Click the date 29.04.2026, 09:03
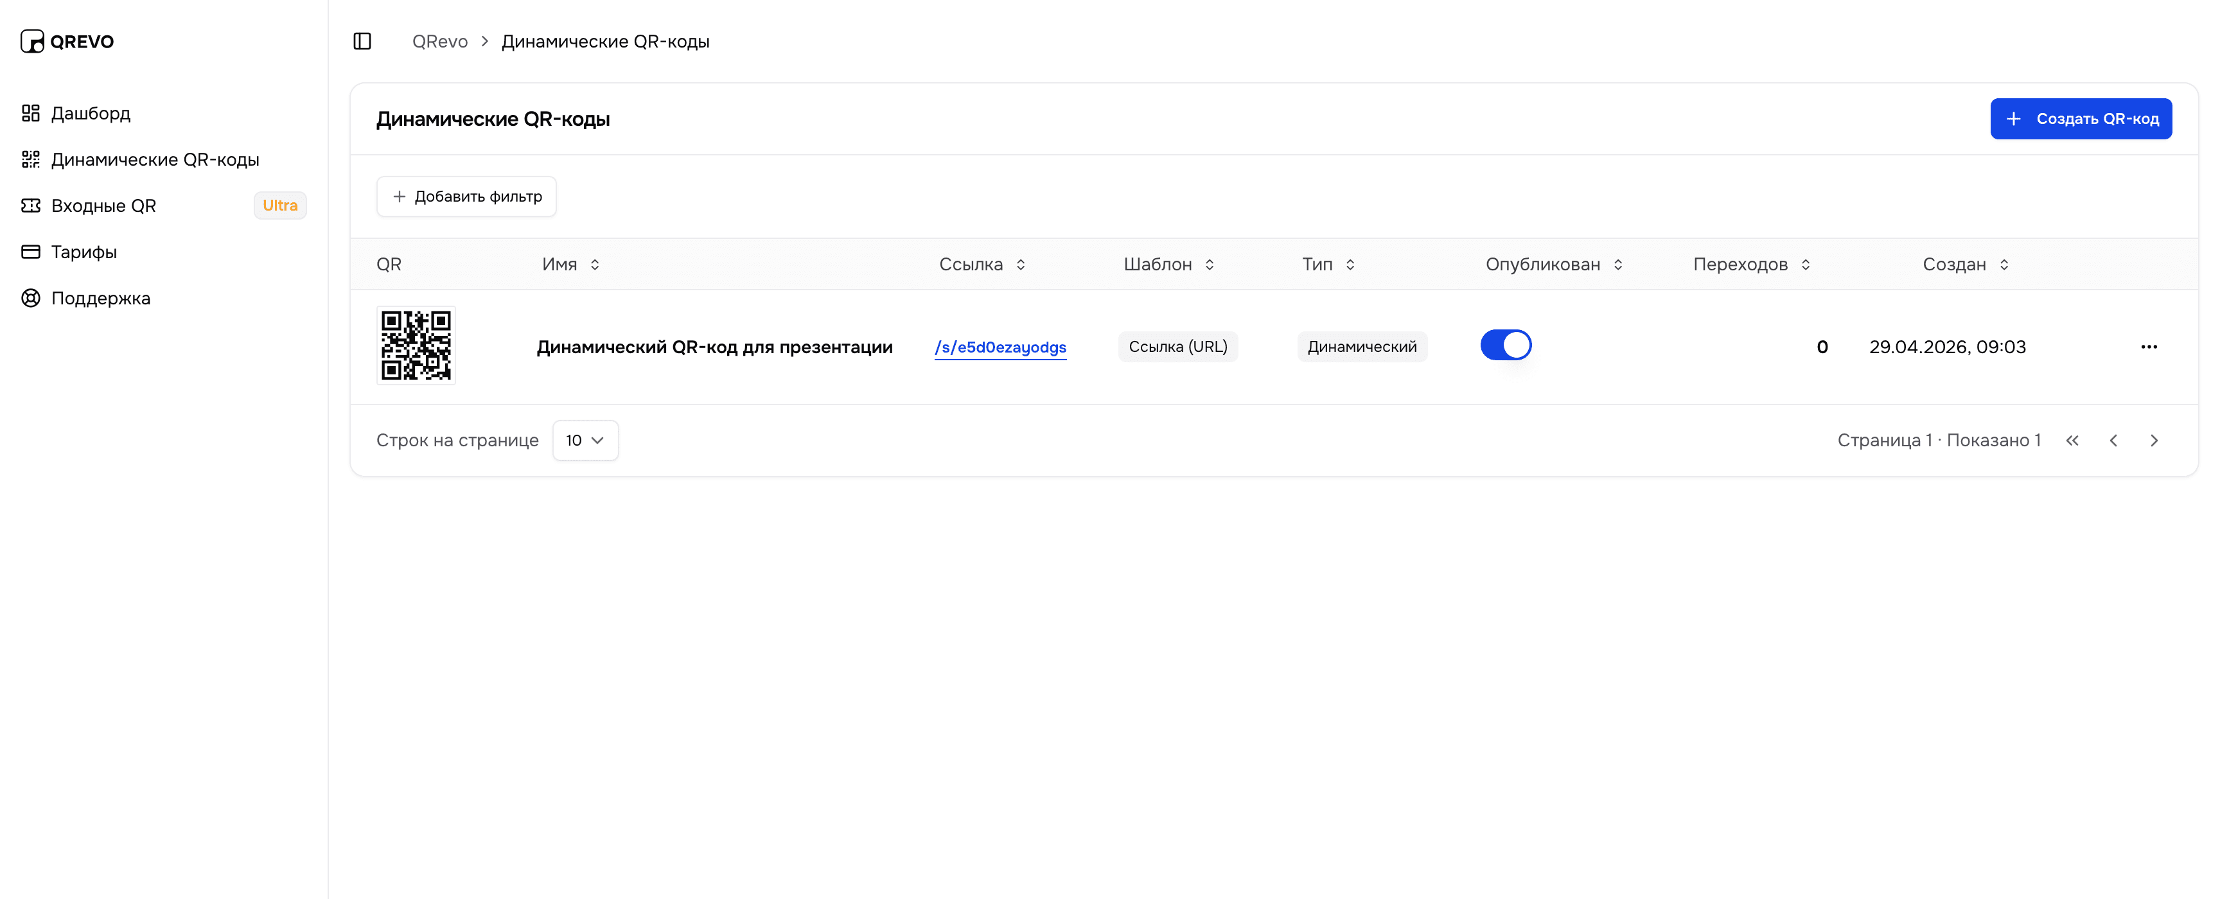This screenshot has height=899, width=2220. [1947, 347]
